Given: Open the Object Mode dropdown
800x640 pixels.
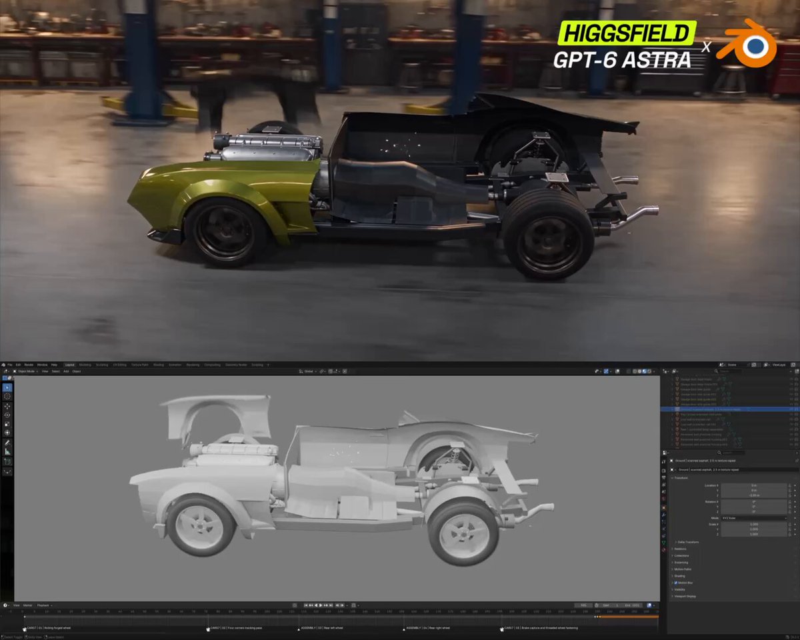Looking at the screenshot, I should (x=25, y=371).
